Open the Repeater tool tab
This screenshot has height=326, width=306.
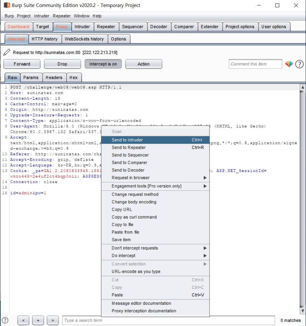[x=106, y=27]
